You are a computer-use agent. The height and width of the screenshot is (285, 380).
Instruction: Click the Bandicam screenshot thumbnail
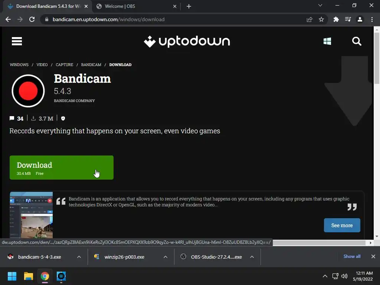(31, 215)
